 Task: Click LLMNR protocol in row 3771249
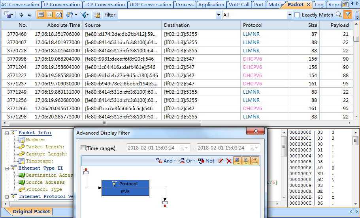(251, 92)
